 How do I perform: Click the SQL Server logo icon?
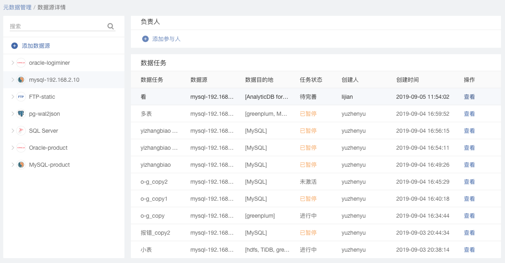click(21, 131)
